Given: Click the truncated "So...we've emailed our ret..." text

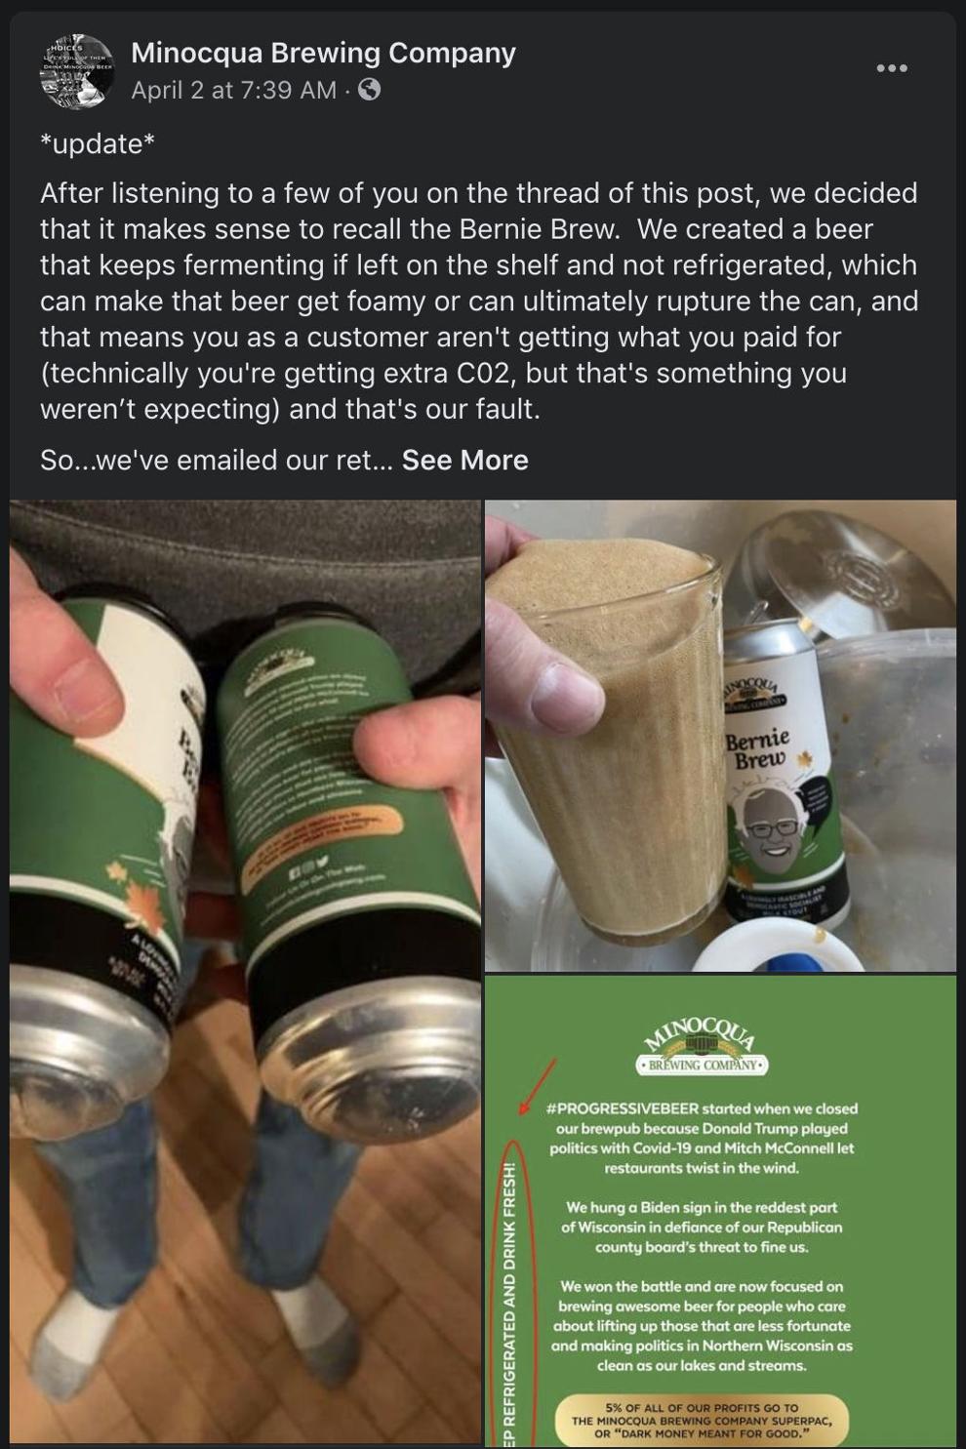Looking at the screenshot, I should (x=217, y=460).
